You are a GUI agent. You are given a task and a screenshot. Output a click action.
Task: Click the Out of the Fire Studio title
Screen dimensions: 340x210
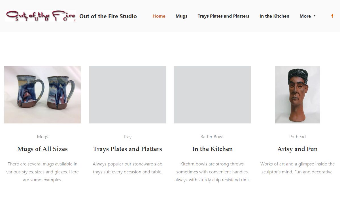[x=108, y=16]
